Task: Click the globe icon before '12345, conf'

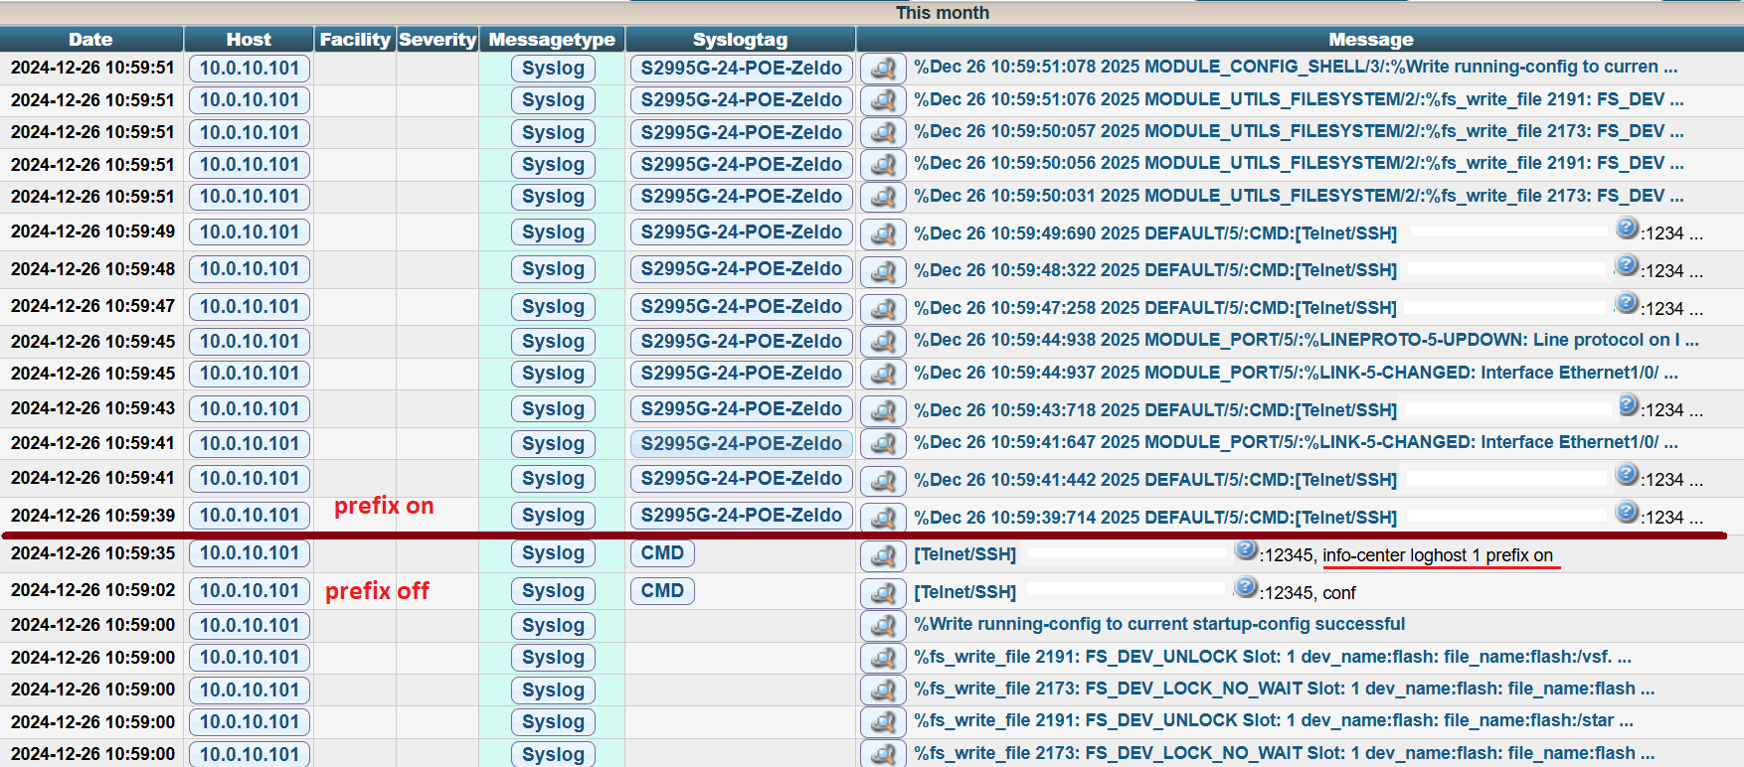Action: tap(1246, 587)
